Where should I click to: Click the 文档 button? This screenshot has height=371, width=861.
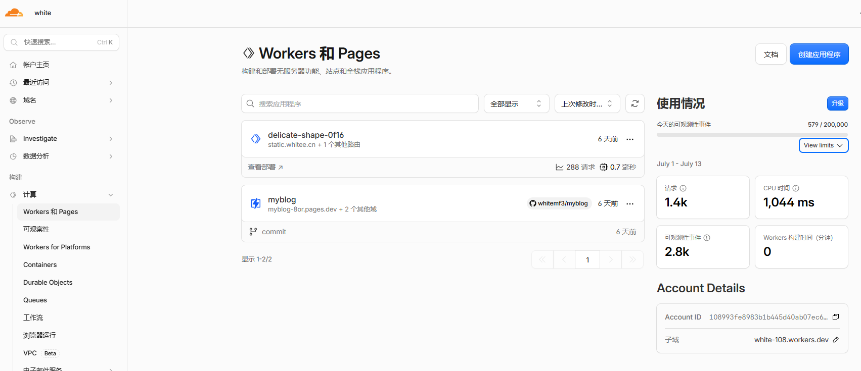point(771,55)
